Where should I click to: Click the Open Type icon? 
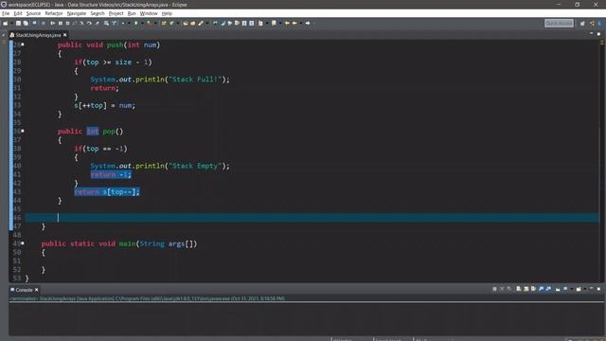coord(186,23)
